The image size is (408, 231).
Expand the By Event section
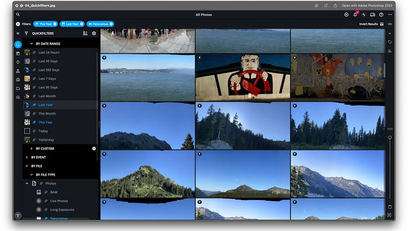27,157
